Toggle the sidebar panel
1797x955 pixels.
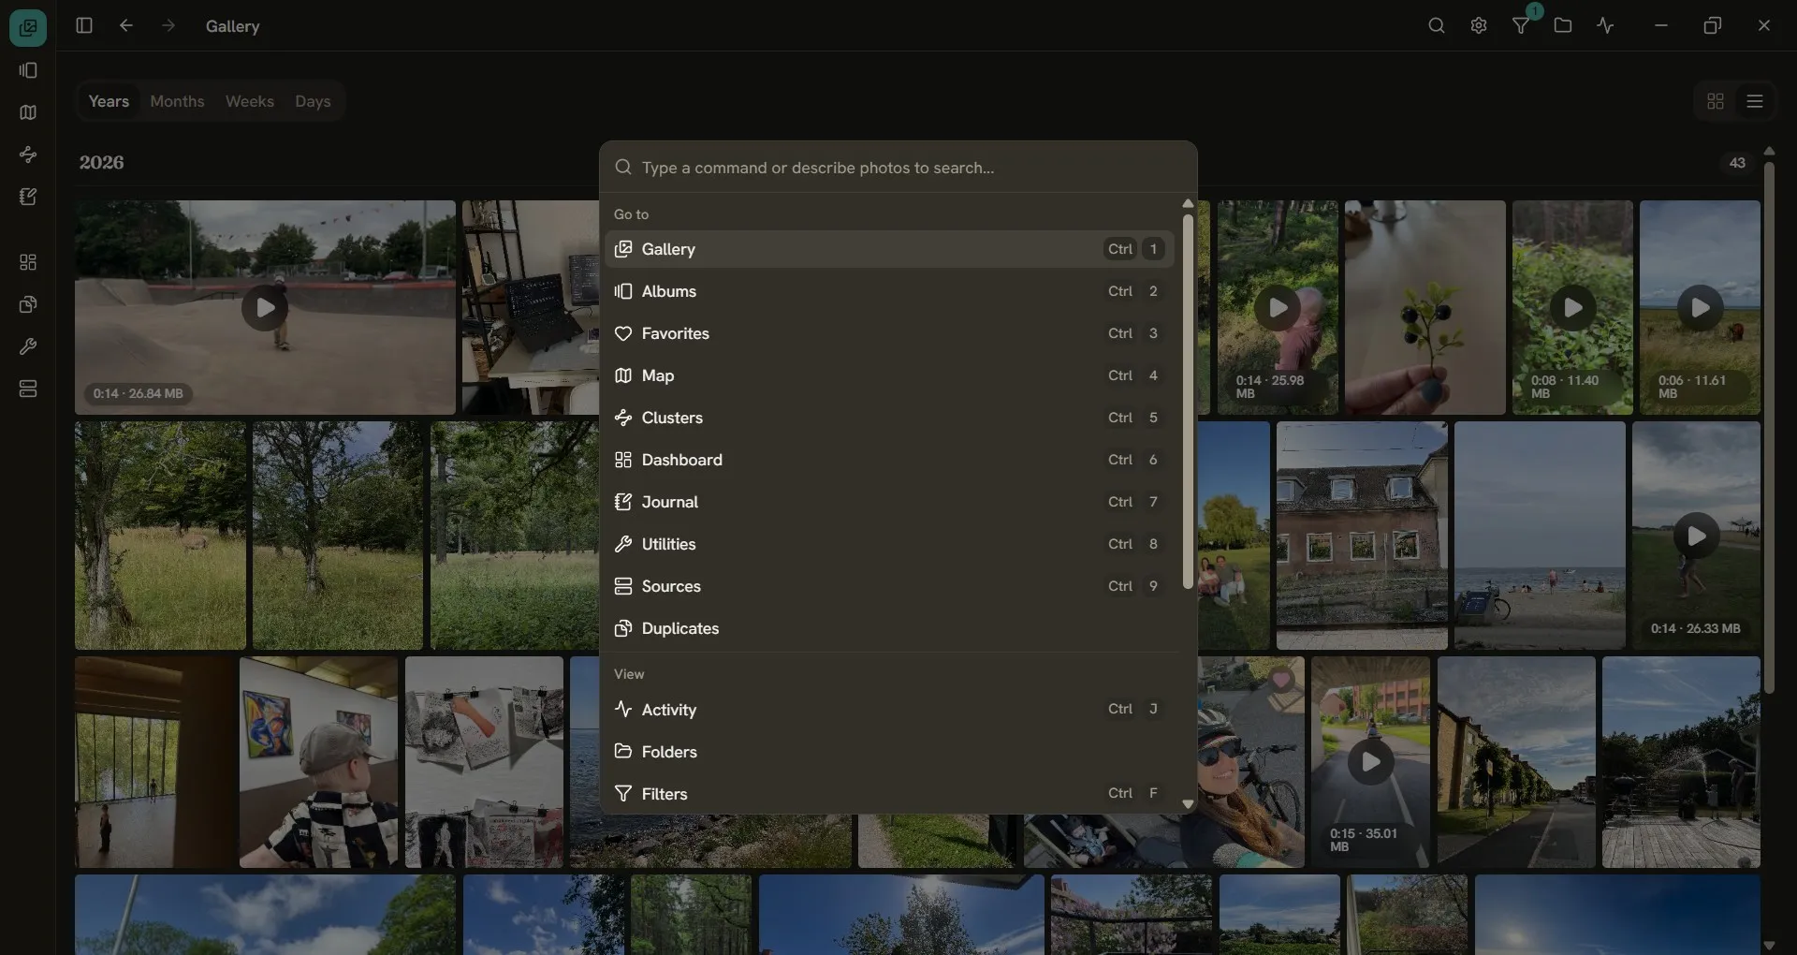(83, 26)
